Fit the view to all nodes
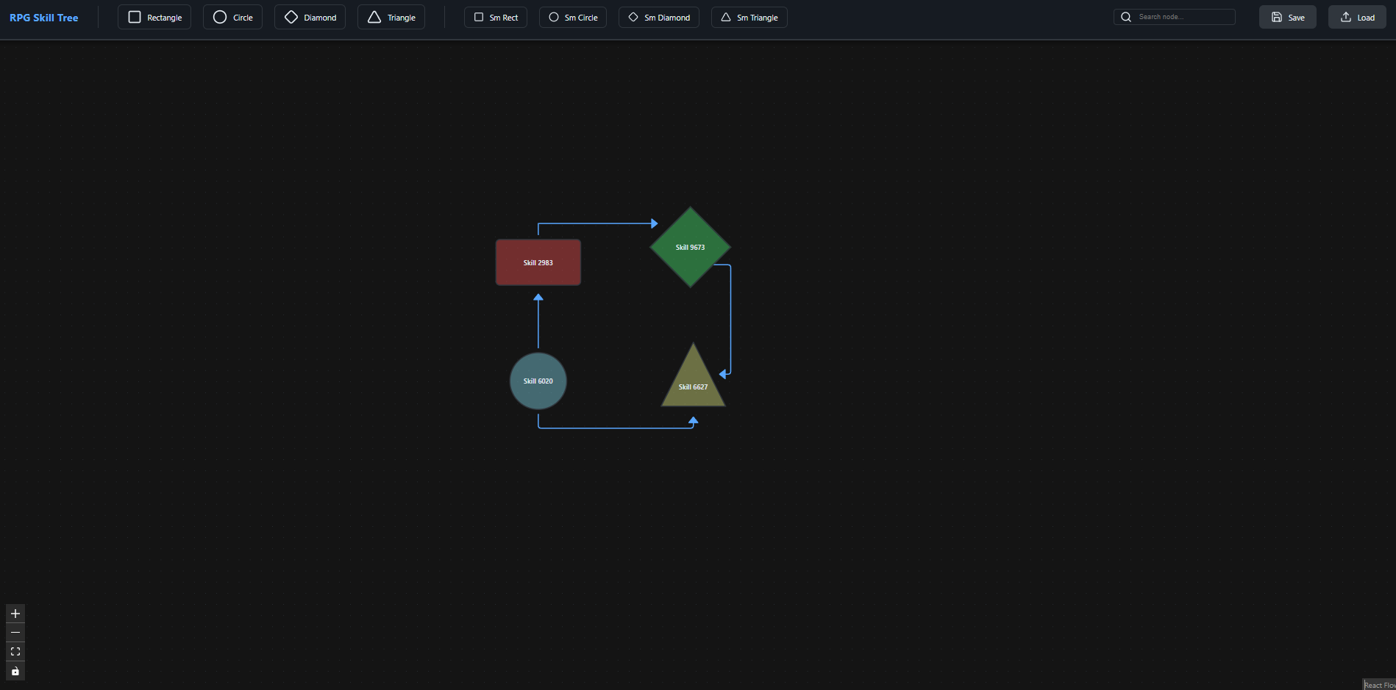Viewport: 1396px width, 690px height. tap(15, 652)
